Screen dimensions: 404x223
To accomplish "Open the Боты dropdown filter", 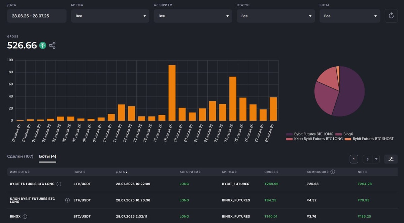I will pyautogui.click(x=350, y=16).
